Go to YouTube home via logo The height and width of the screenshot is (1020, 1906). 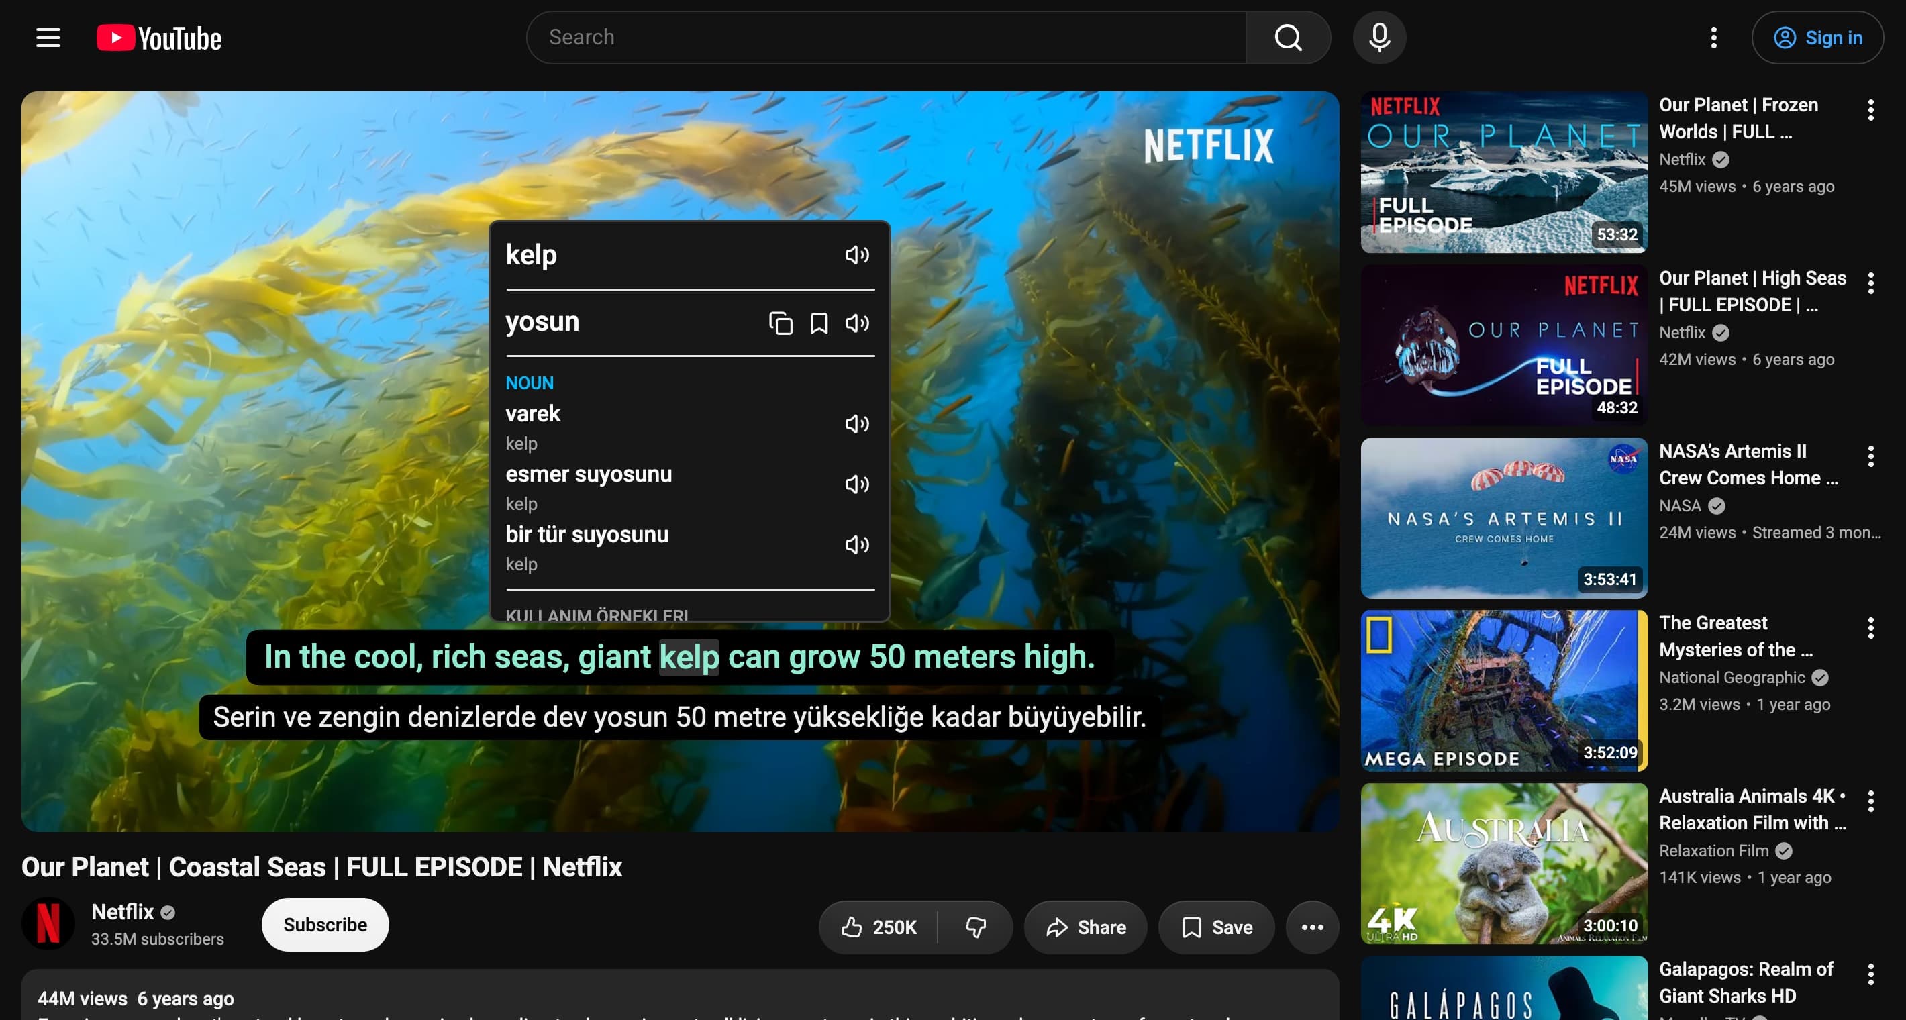(159, 38)
